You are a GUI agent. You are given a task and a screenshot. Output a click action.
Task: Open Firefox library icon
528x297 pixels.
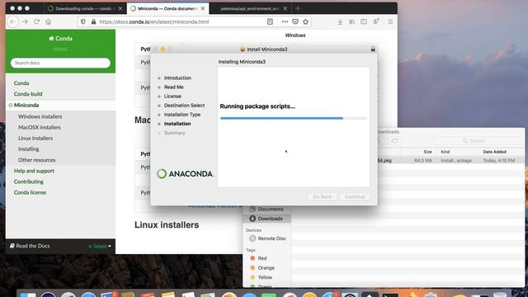pyautogui.click(x=352, y=21)
